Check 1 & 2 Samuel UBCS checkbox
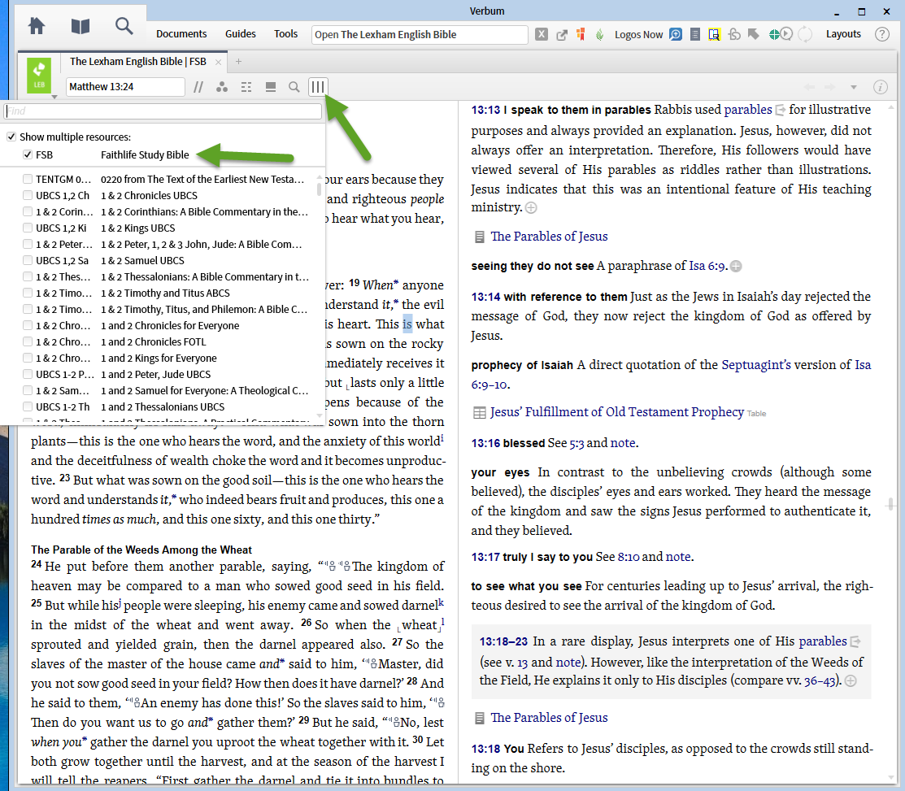Screen dimensions: 905x791 27,261
